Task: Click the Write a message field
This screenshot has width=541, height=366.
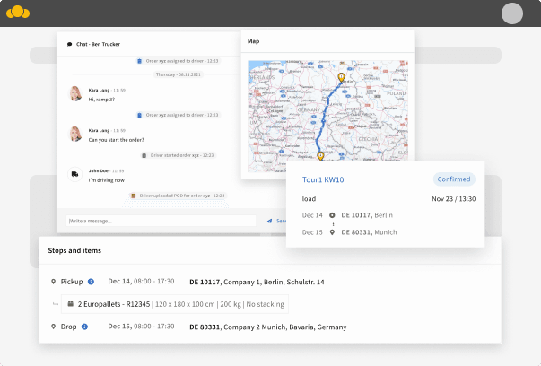Action: 161,221
